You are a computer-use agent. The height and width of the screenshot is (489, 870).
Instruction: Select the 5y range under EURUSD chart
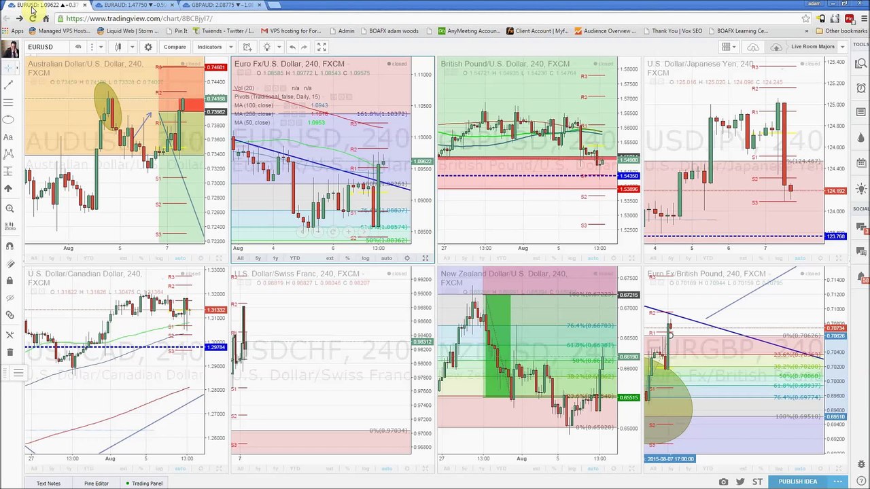click(258, 258)
